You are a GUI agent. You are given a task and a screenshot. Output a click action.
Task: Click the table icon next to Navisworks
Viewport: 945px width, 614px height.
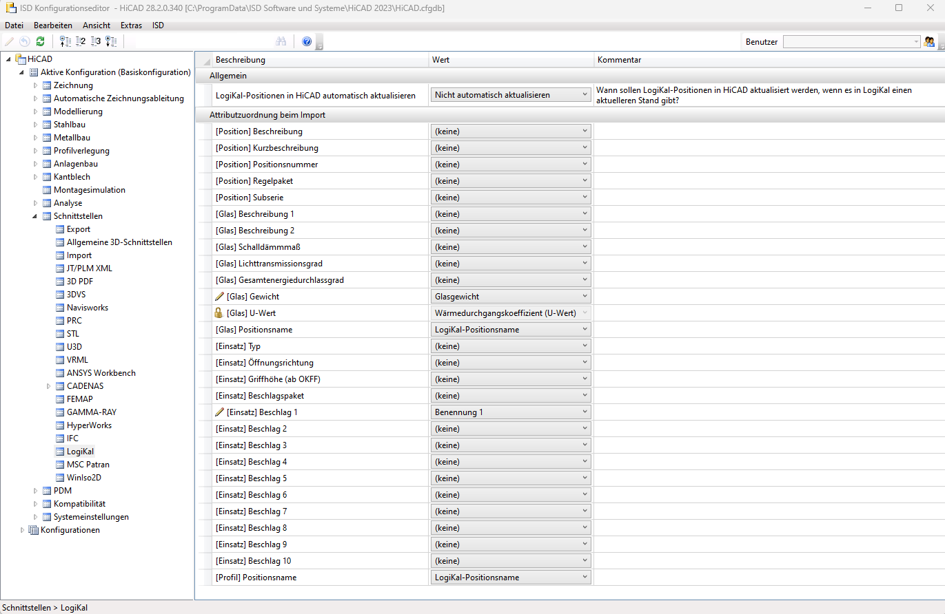click(x=60, y=308)
